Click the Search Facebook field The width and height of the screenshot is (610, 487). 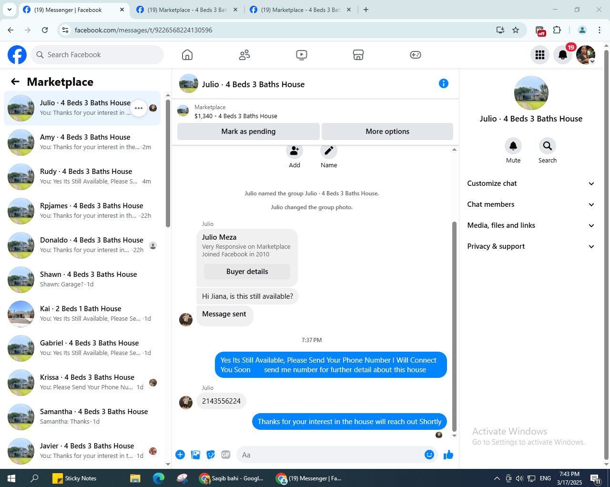97,55
